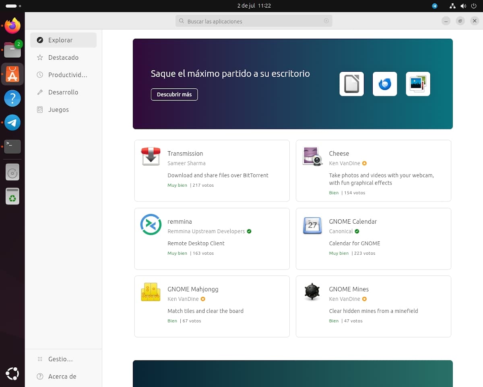Open the clock showing 2 de jul 11:22

(254, 6)
